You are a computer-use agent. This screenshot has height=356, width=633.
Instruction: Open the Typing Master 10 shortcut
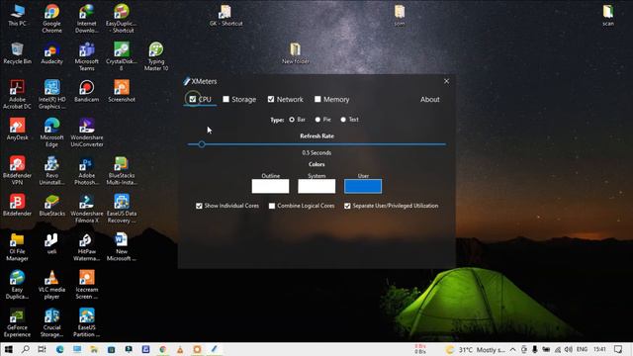(156, 56)
